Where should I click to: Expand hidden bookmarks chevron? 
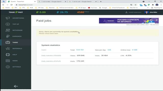click(x=148, y=8)
